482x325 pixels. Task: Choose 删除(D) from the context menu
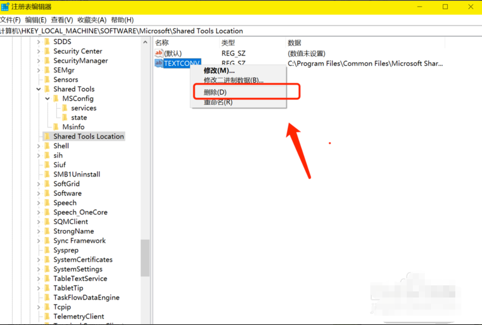point(215,92)
